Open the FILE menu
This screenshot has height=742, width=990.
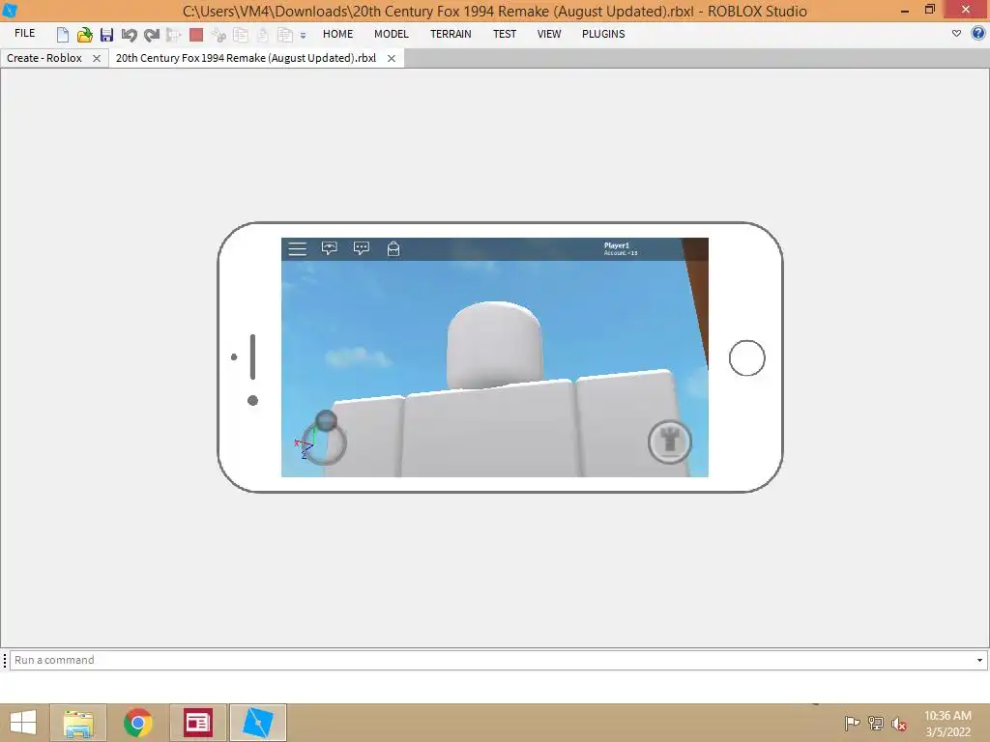24,34
